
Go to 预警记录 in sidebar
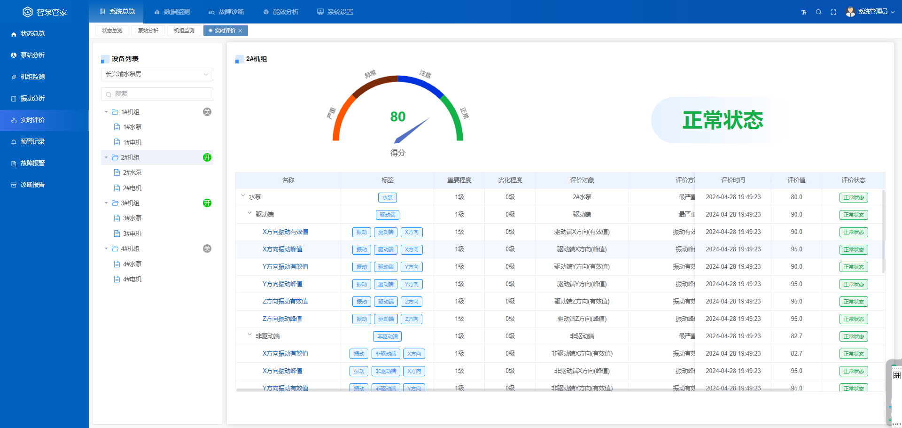click(32, 141)
